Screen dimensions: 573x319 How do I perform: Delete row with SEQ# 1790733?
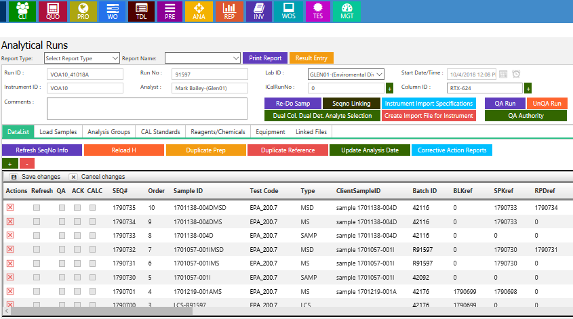coord(10,236)
